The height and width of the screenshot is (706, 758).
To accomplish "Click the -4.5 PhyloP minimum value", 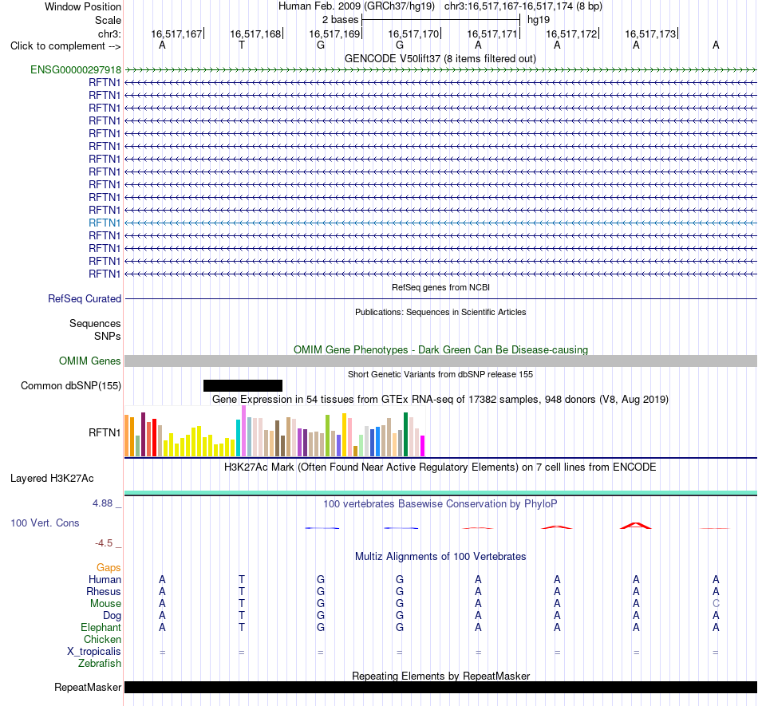I will [104, 543].
